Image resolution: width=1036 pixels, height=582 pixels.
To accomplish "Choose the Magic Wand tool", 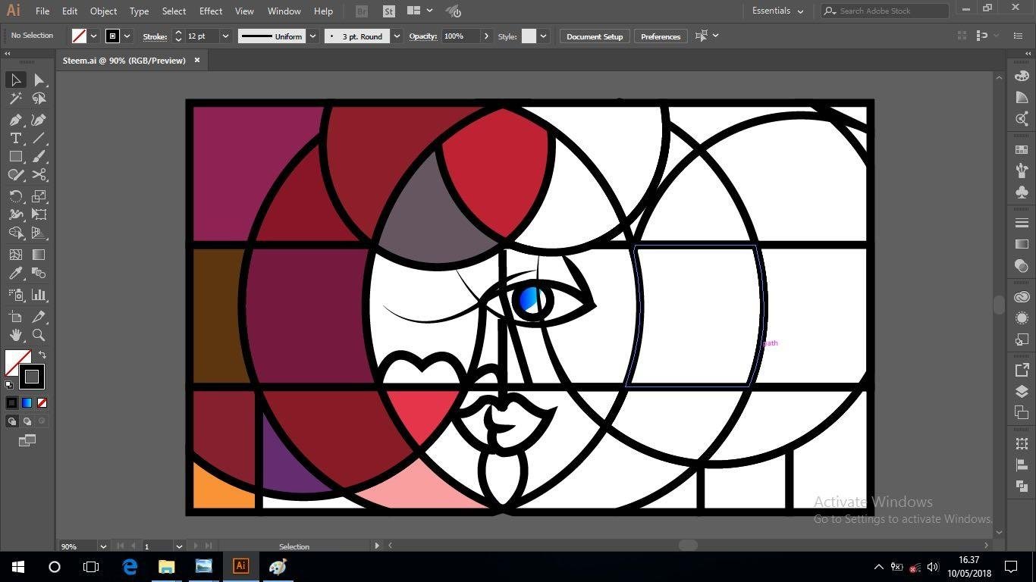I will (x=15, y=99).
